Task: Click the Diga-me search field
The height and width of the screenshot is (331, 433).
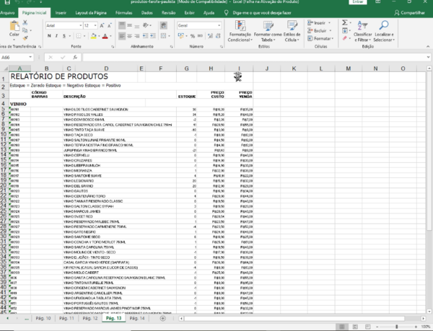Action: 262,13
